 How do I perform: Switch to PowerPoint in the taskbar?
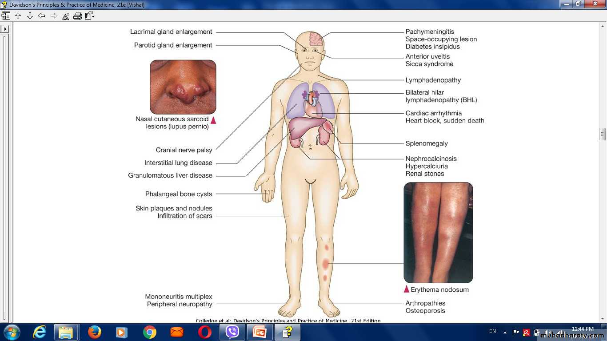260,332
